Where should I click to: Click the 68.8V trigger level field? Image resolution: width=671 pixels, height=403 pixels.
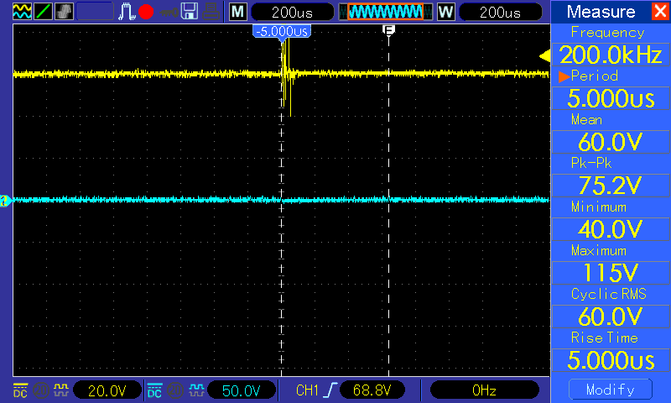click(372, 390)
